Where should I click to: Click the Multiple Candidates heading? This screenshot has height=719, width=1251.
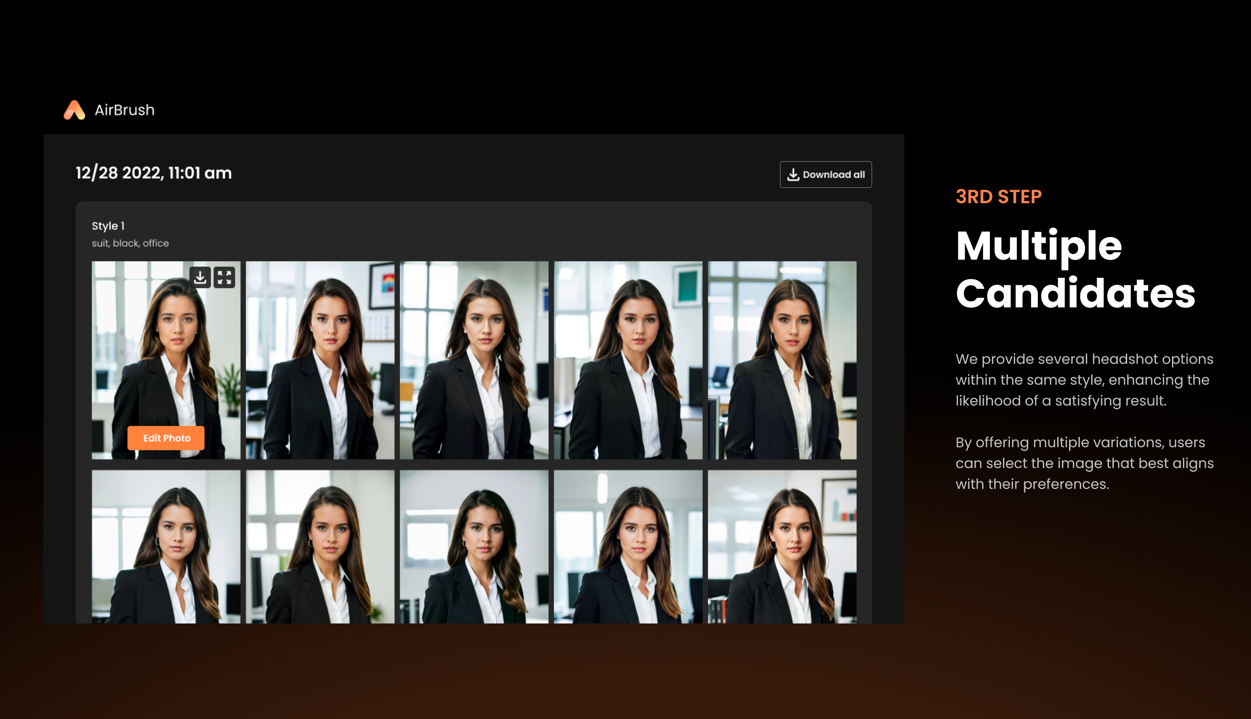point(1075,269)
